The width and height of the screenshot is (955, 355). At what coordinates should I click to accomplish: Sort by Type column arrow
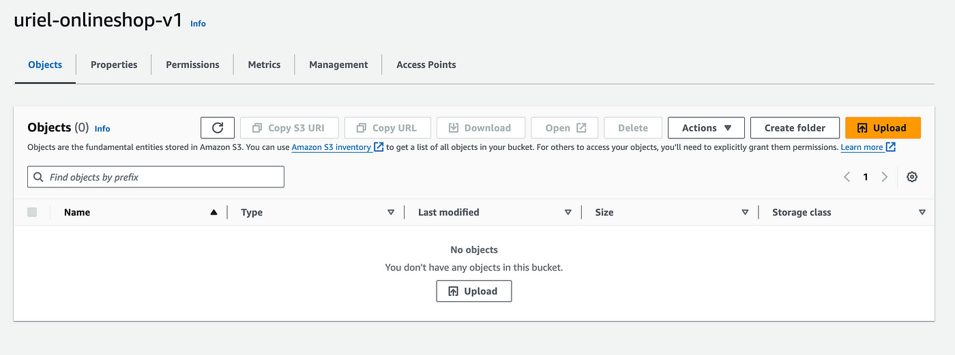(x=391, y=213)
